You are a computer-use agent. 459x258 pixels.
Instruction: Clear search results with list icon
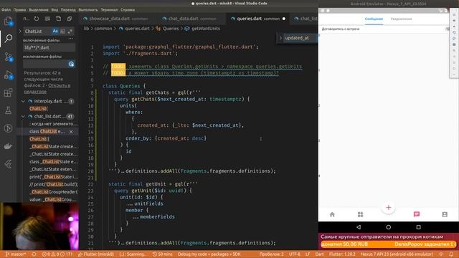47,19
